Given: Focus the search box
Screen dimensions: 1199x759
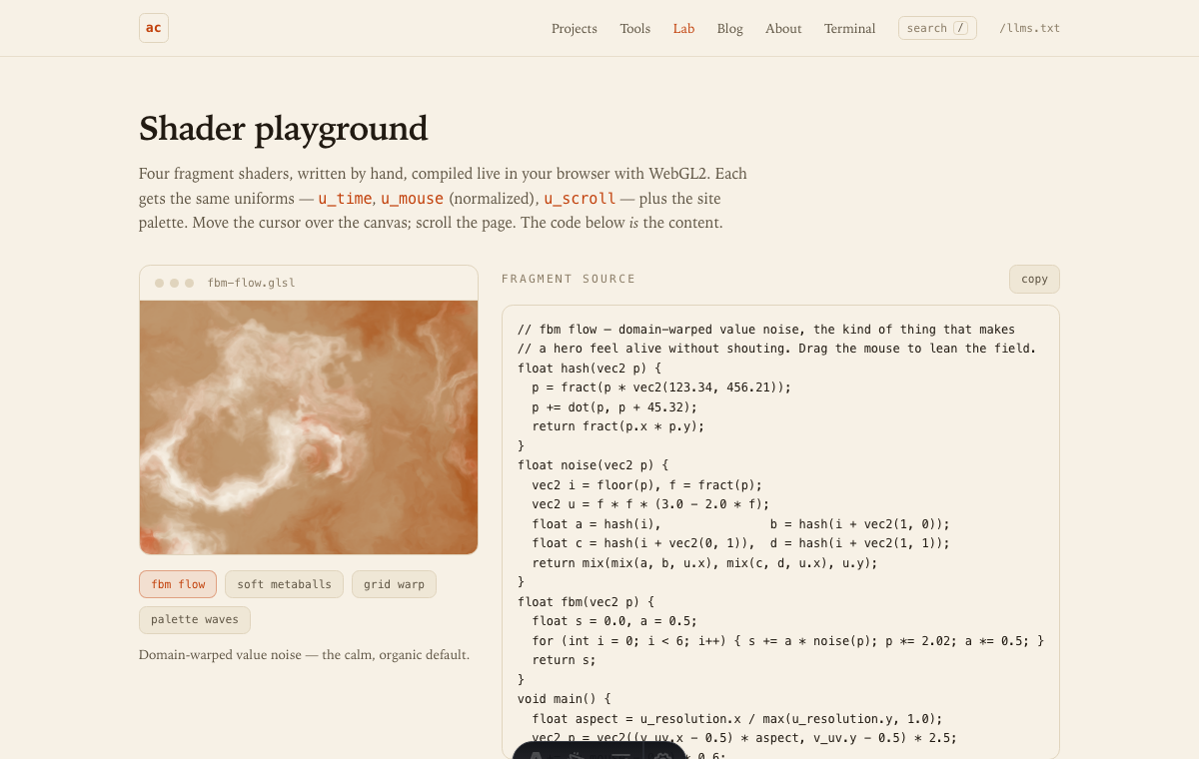Looking at the screenshot, I should (937, 28).
